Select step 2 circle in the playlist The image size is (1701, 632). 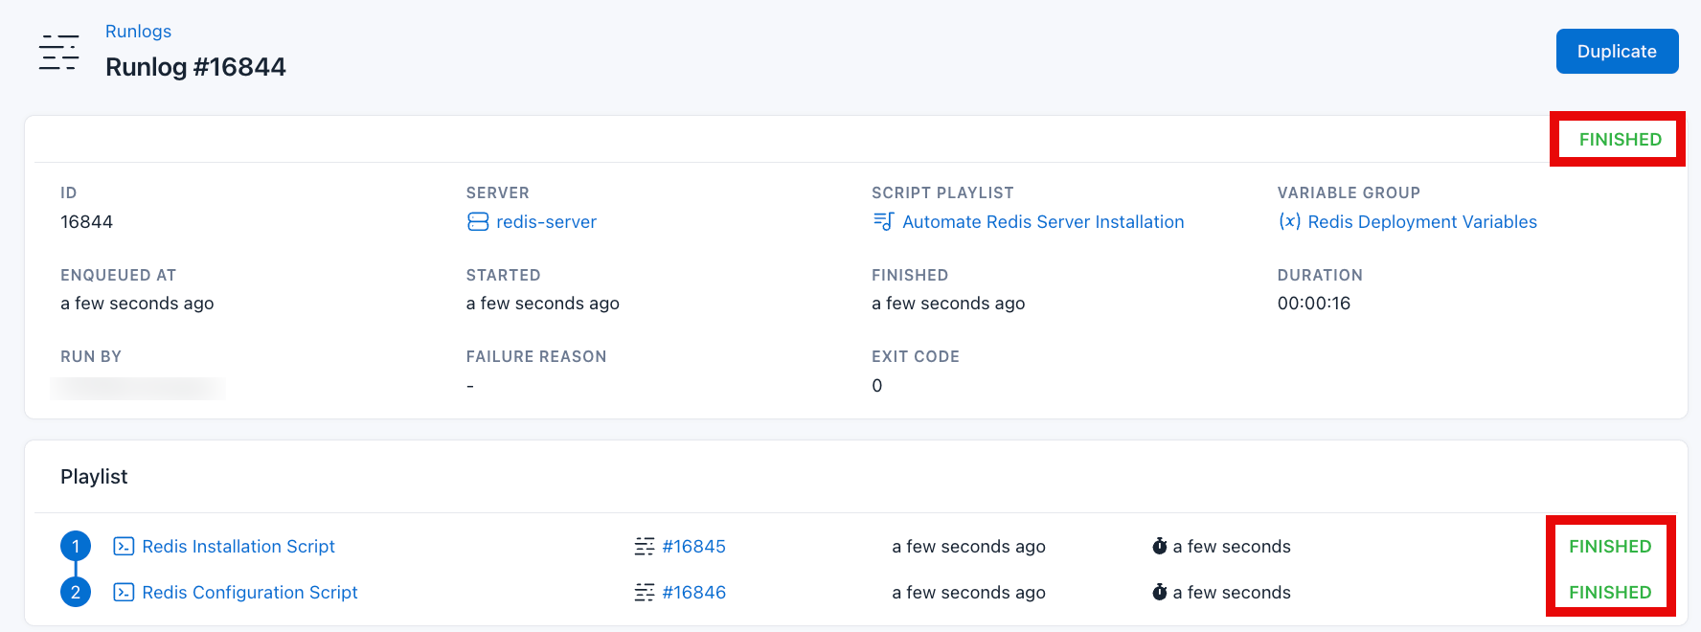point(76,593)
